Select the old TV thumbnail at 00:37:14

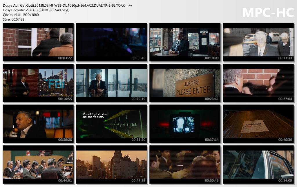[185, 124]
